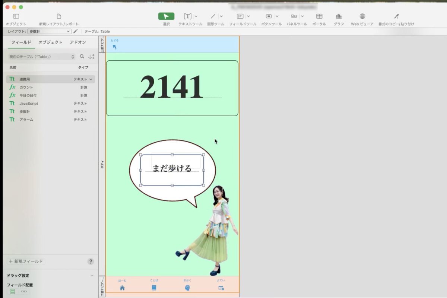Screen dimensions: 447x298
Task: Choose the Text tool icon
Action: click(187, 16)
